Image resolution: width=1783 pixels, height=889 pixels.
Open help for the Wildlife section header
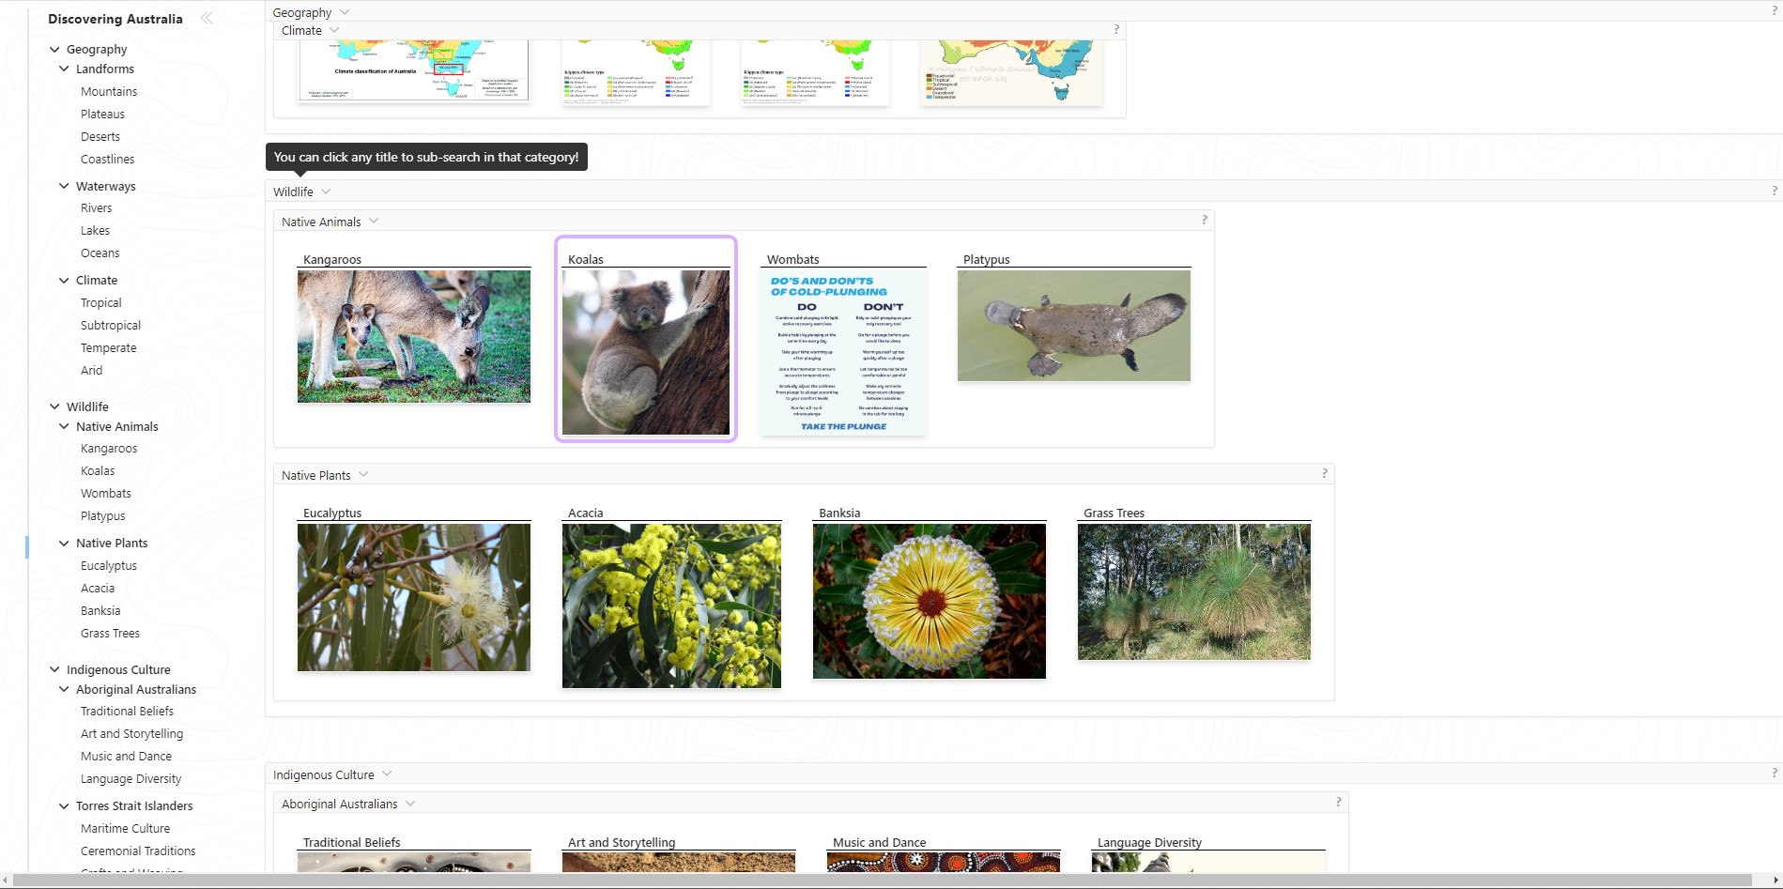point(1774,191)
